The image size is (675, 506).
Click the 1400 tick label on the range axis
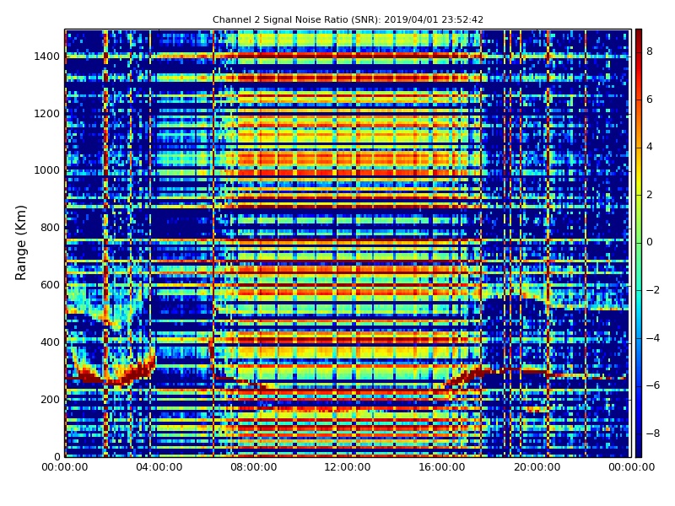(46, 57)
